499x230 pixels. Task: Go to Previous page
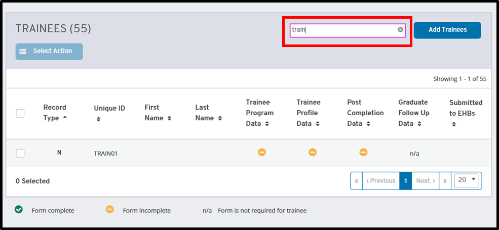(380, 180)
